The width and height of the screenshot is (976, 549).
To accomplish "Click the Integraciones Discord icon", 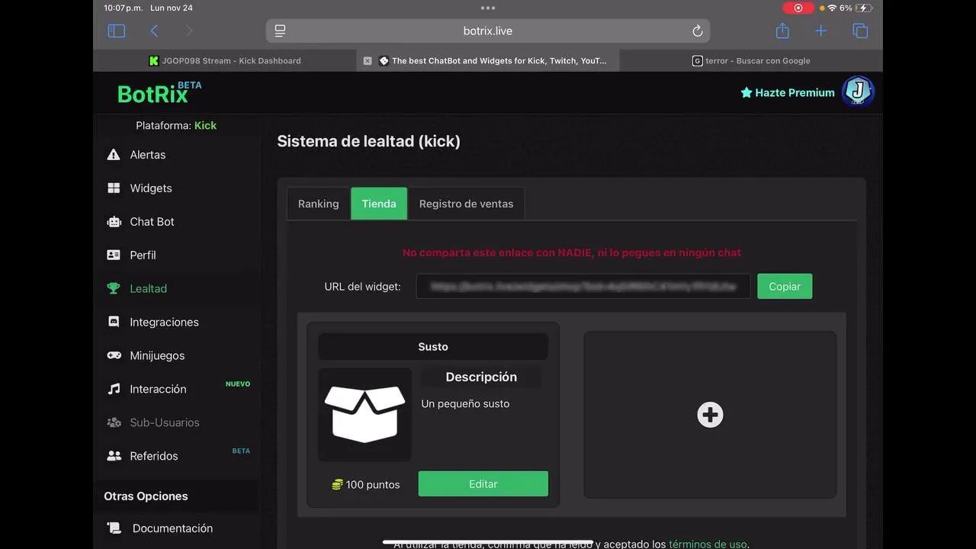I will tap(114, 322).
